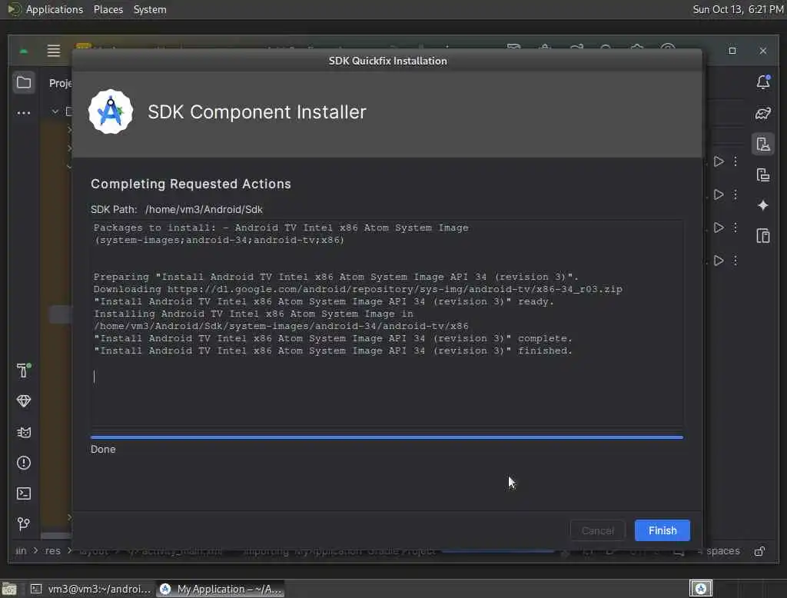
Task: Open the System menu
Action: point(150,9)
